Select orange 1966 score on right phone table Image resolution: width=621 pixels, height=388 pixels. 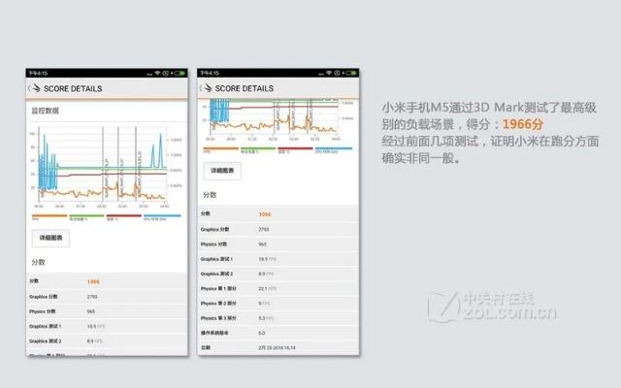(265, 214)
